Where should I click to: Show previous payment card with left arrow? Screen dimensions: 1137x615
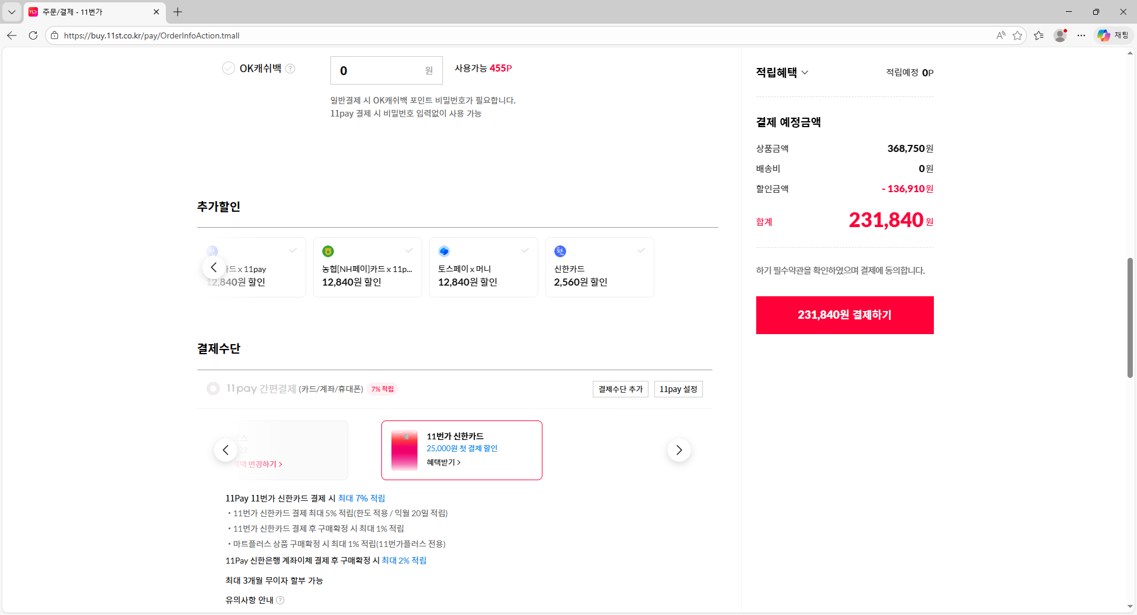pyautogui.click(x=226, y=450)
